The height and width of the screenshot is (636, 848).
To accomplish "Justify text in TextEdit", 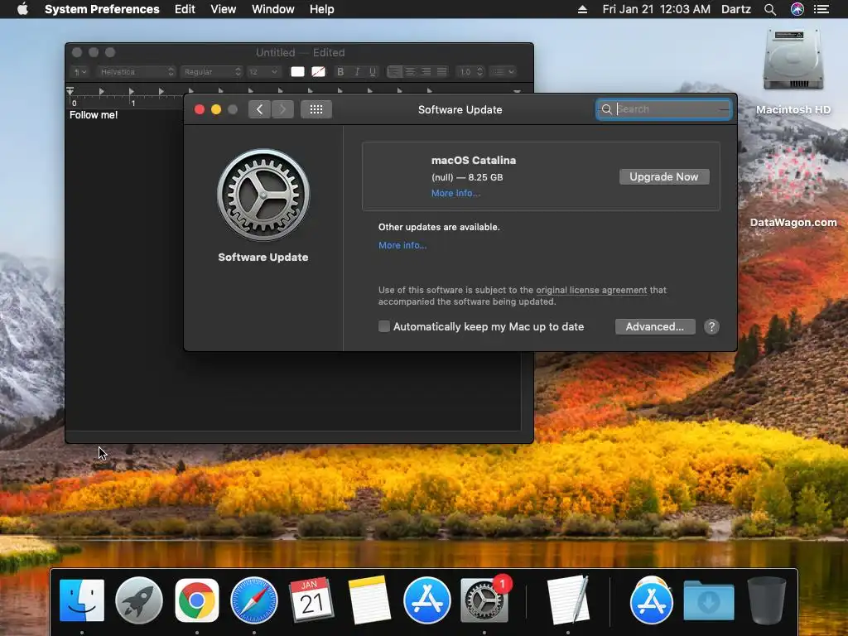I will click(x=442, y=71).
